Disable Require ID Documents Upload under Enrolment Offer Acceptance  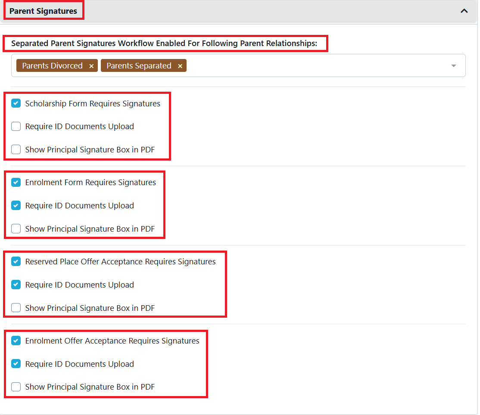click(16, 364)
